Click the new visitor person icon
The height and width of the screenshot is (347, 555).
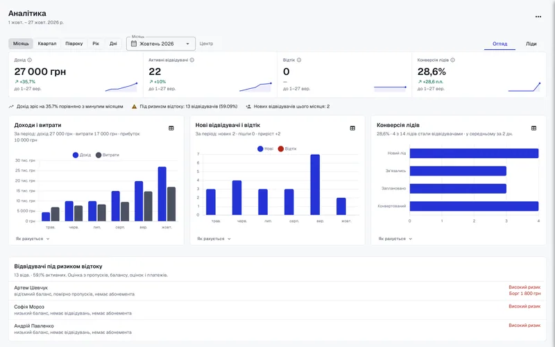(x=248, y=107)
